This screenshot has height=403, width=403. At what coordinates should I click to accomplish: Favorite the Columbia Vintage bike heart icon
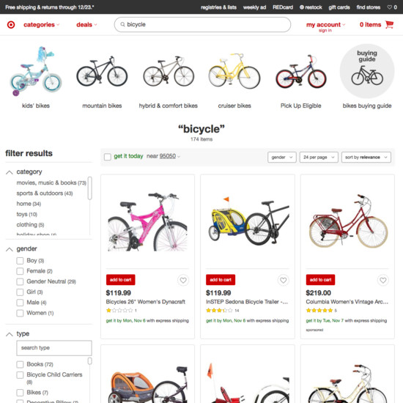(x=383, y=280)
